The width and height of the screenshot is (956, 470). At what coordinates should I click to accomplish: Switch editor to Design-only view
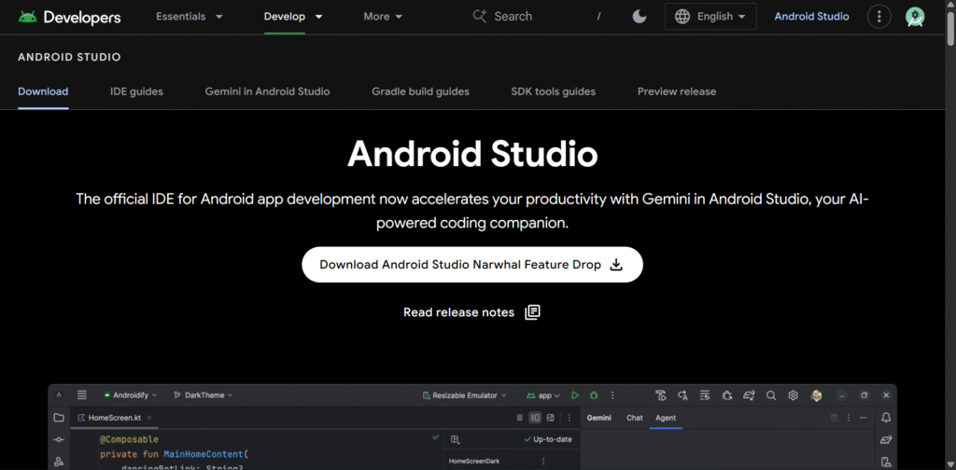coord(551,418)
